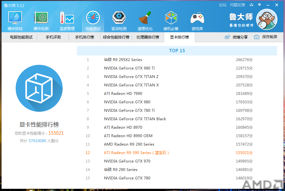Viewport: 285px width, 191px height.
Task: Click the 181689分 score
Action: (x=244, y=93)
